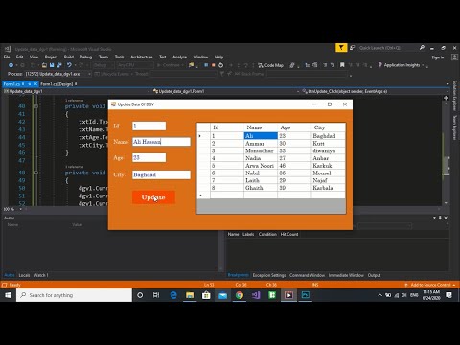
Task: Select the Nadia cell in the grid
Action: tap(261, 158)
